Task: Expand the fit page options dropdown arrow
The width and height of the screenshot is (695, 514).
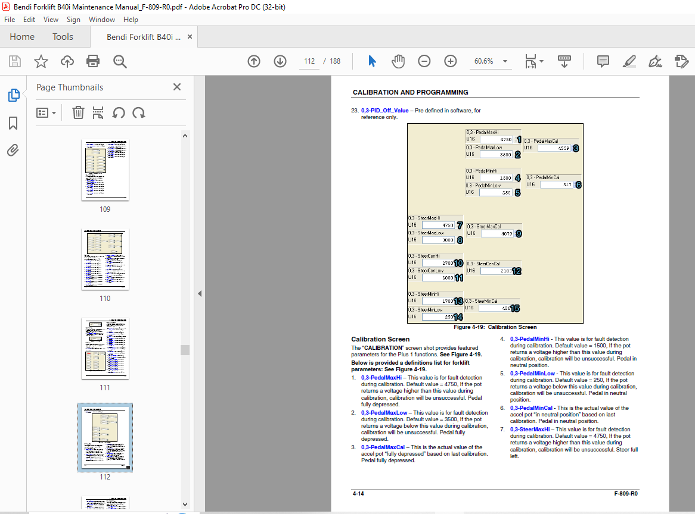Action: pyautogui.click(x=542, y=61)
